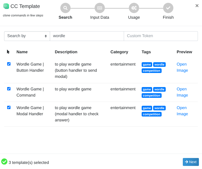This screenshot has height=169, width=202.
Task: Click '3 template(s) selected' status text
Action: click(x=29, y=162)
